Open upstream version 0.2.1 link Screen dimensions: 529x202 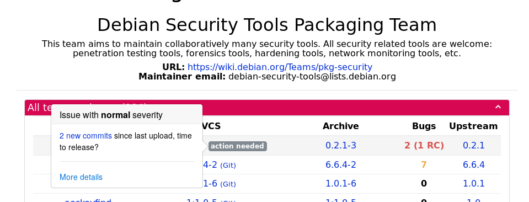point(474,146)
